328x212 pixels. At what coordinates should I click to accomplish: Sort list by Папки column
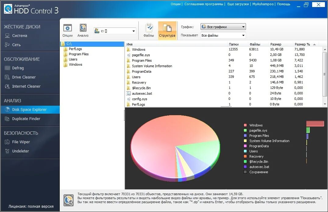coord(237,44)
